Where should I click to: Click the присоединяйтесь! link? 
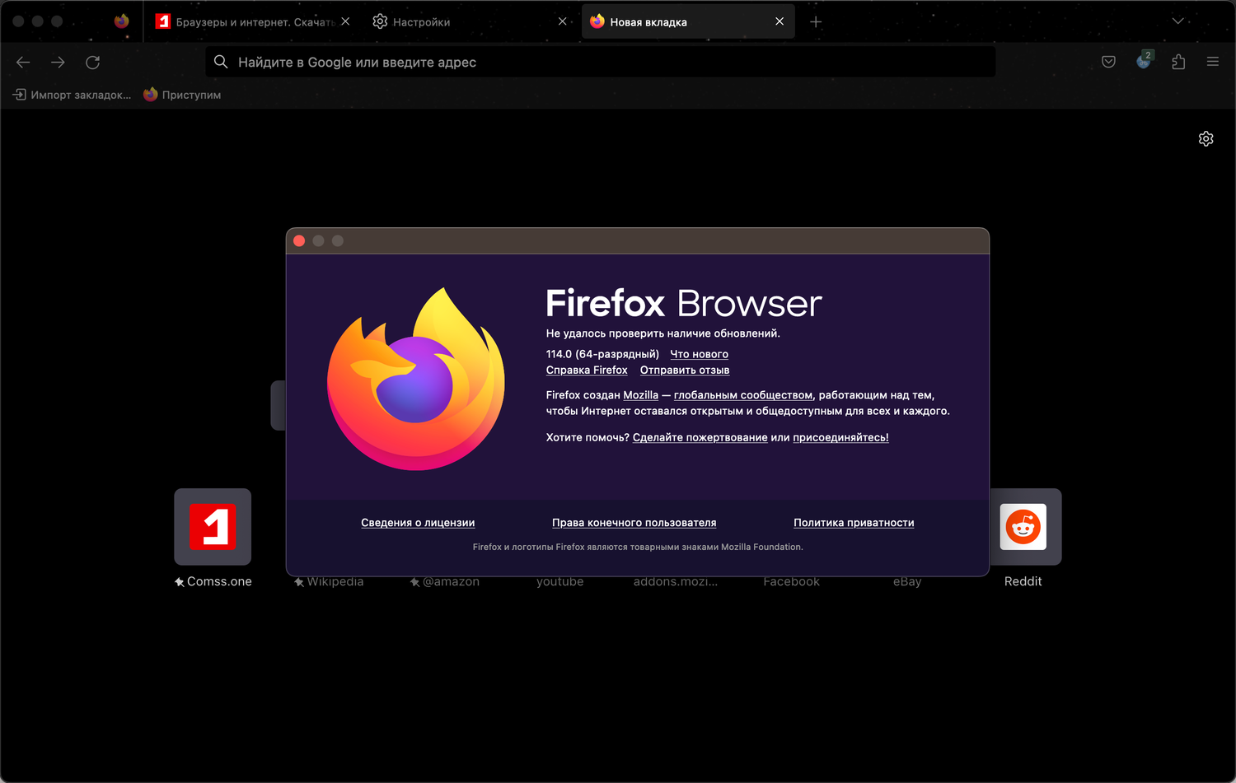pos(840,437)
